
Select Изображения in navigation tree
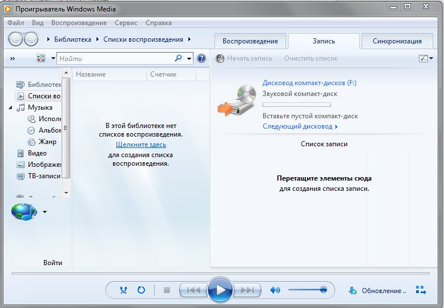point(39,165)
